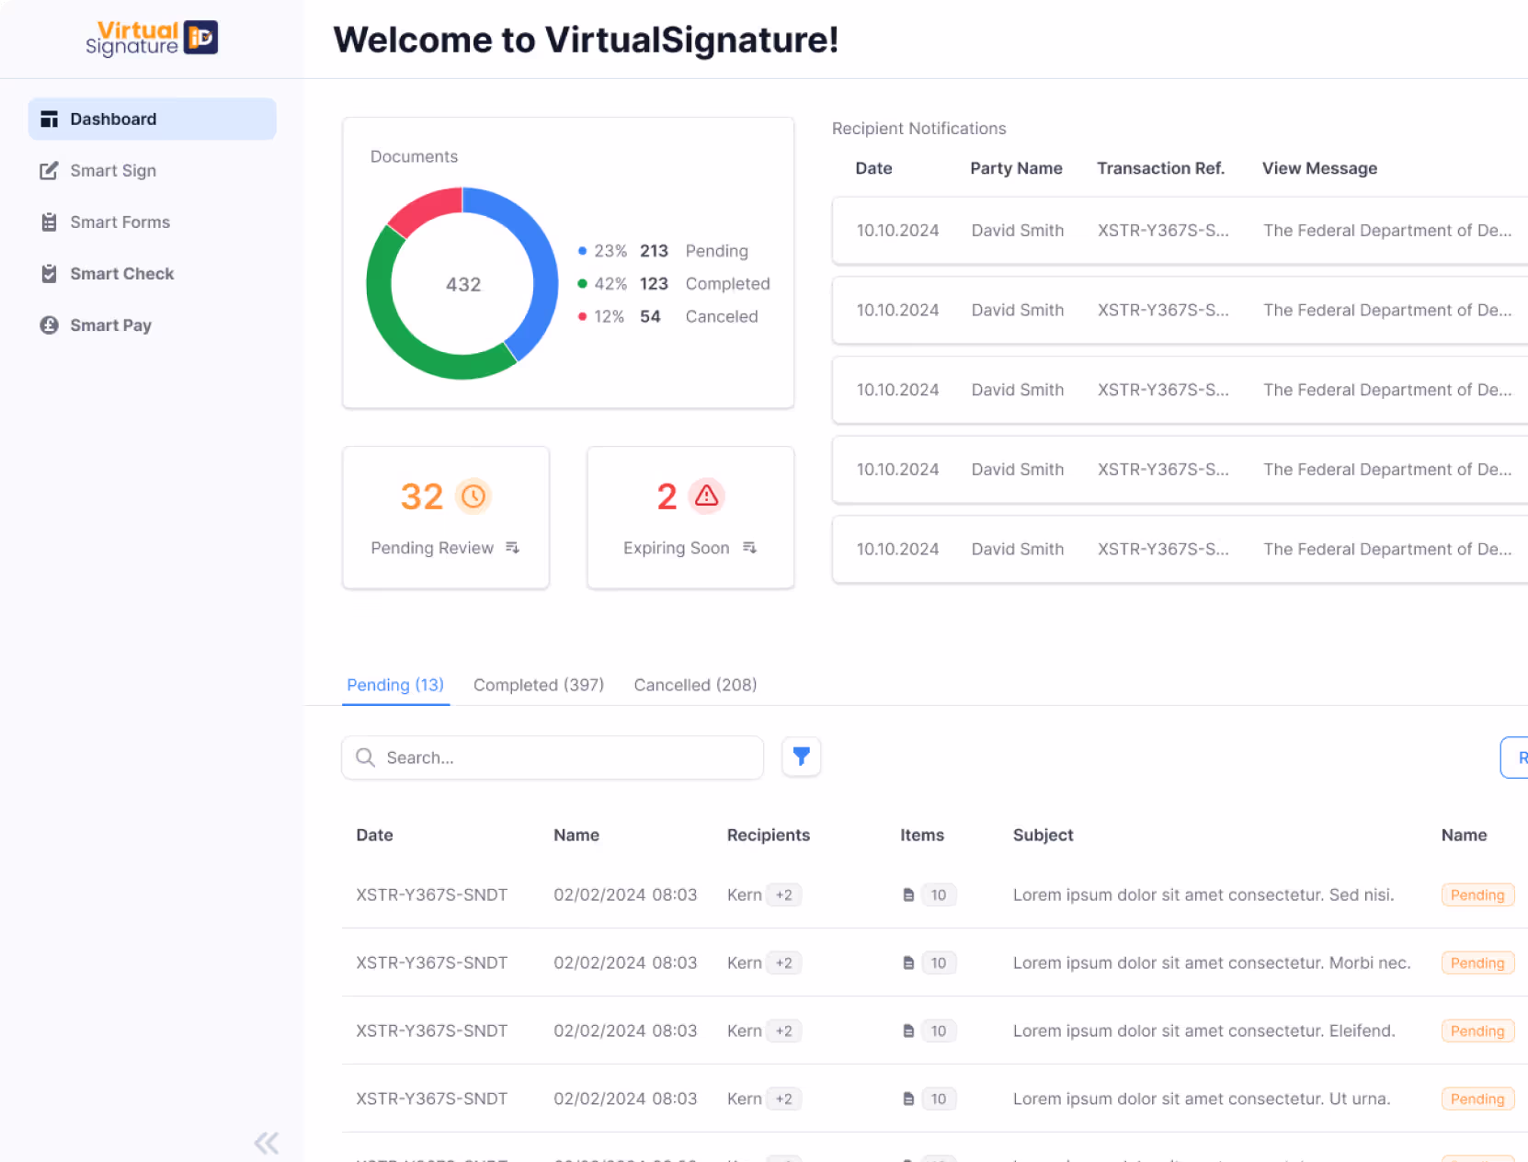Expand +2 recipients in Sed nisi row
This screenshot has width=1528, height=1162.
[784, 894]
